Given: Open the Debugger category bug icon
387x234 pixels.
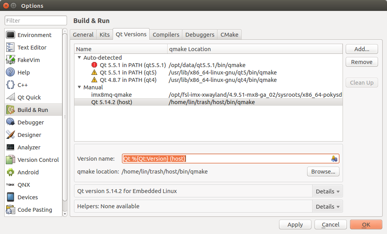Looking at the screenshot, I should (x=11, y=122).
